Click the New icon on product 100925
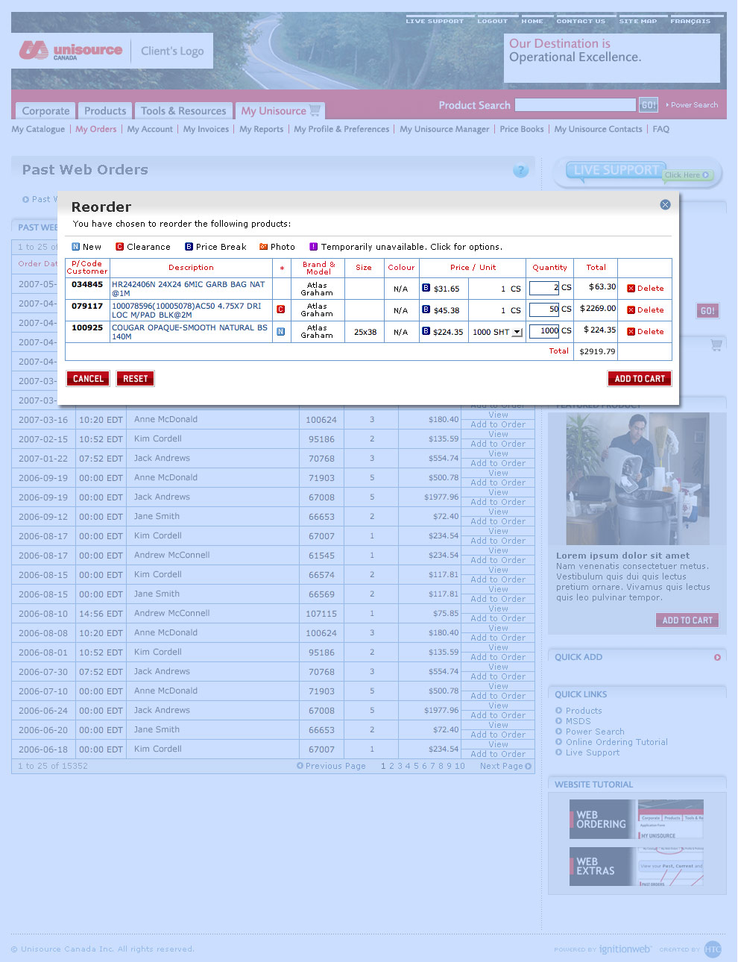This screenshot has height=962, width=738. tap(281, 332)
